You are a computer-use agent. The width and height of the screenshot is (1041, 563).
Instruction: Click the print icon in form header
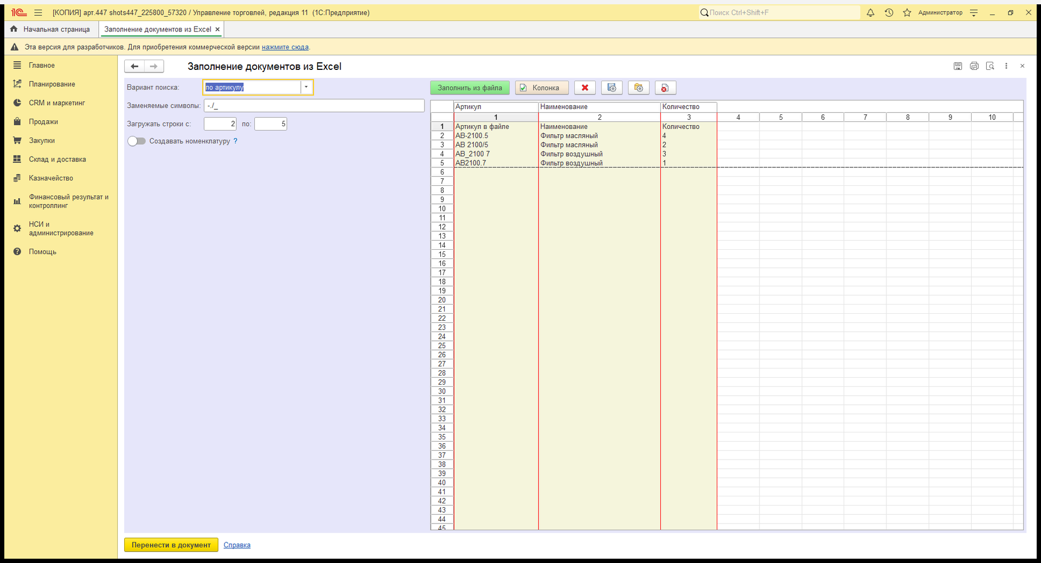[x=974, y=66]
